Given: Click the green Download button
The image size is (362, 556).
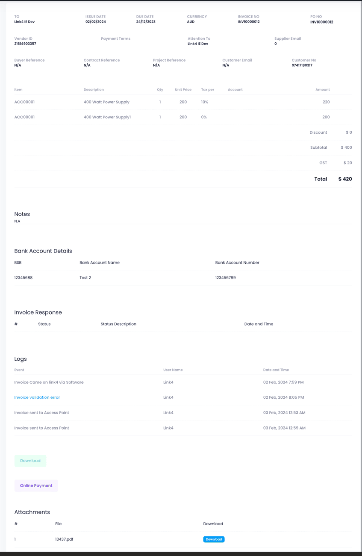Looking at the screenshot, I should click(30, 461).
